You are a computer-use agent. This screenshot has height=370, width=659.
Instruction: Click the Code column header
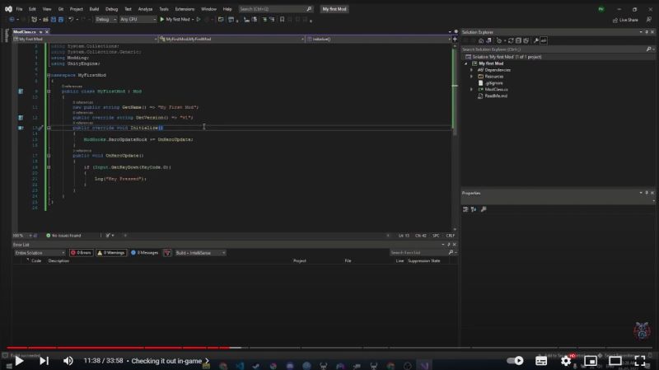pos(36,260)
